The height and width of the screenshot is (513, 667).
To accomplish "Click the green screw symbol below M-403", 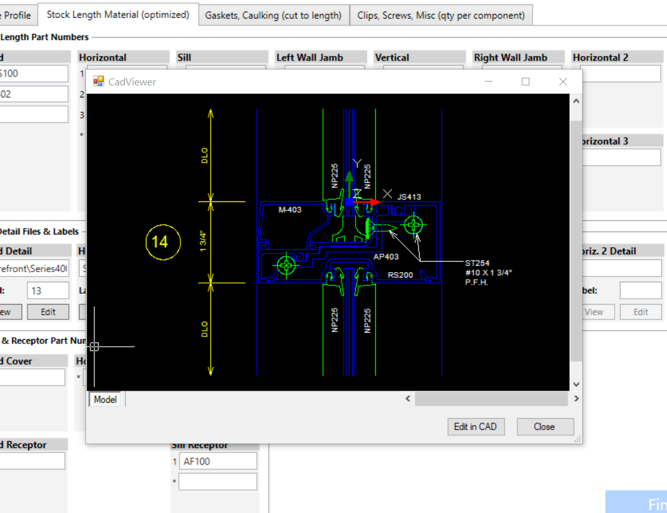I will [x=286, y=266].
